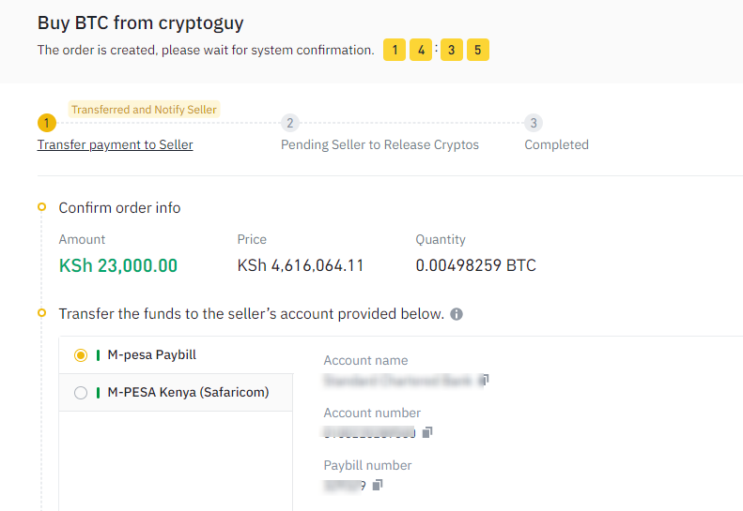Click Pending Seller to Release Cryptos step
Image resolution: width=743 pixels, height=511 pixels.
pos(379,145)
